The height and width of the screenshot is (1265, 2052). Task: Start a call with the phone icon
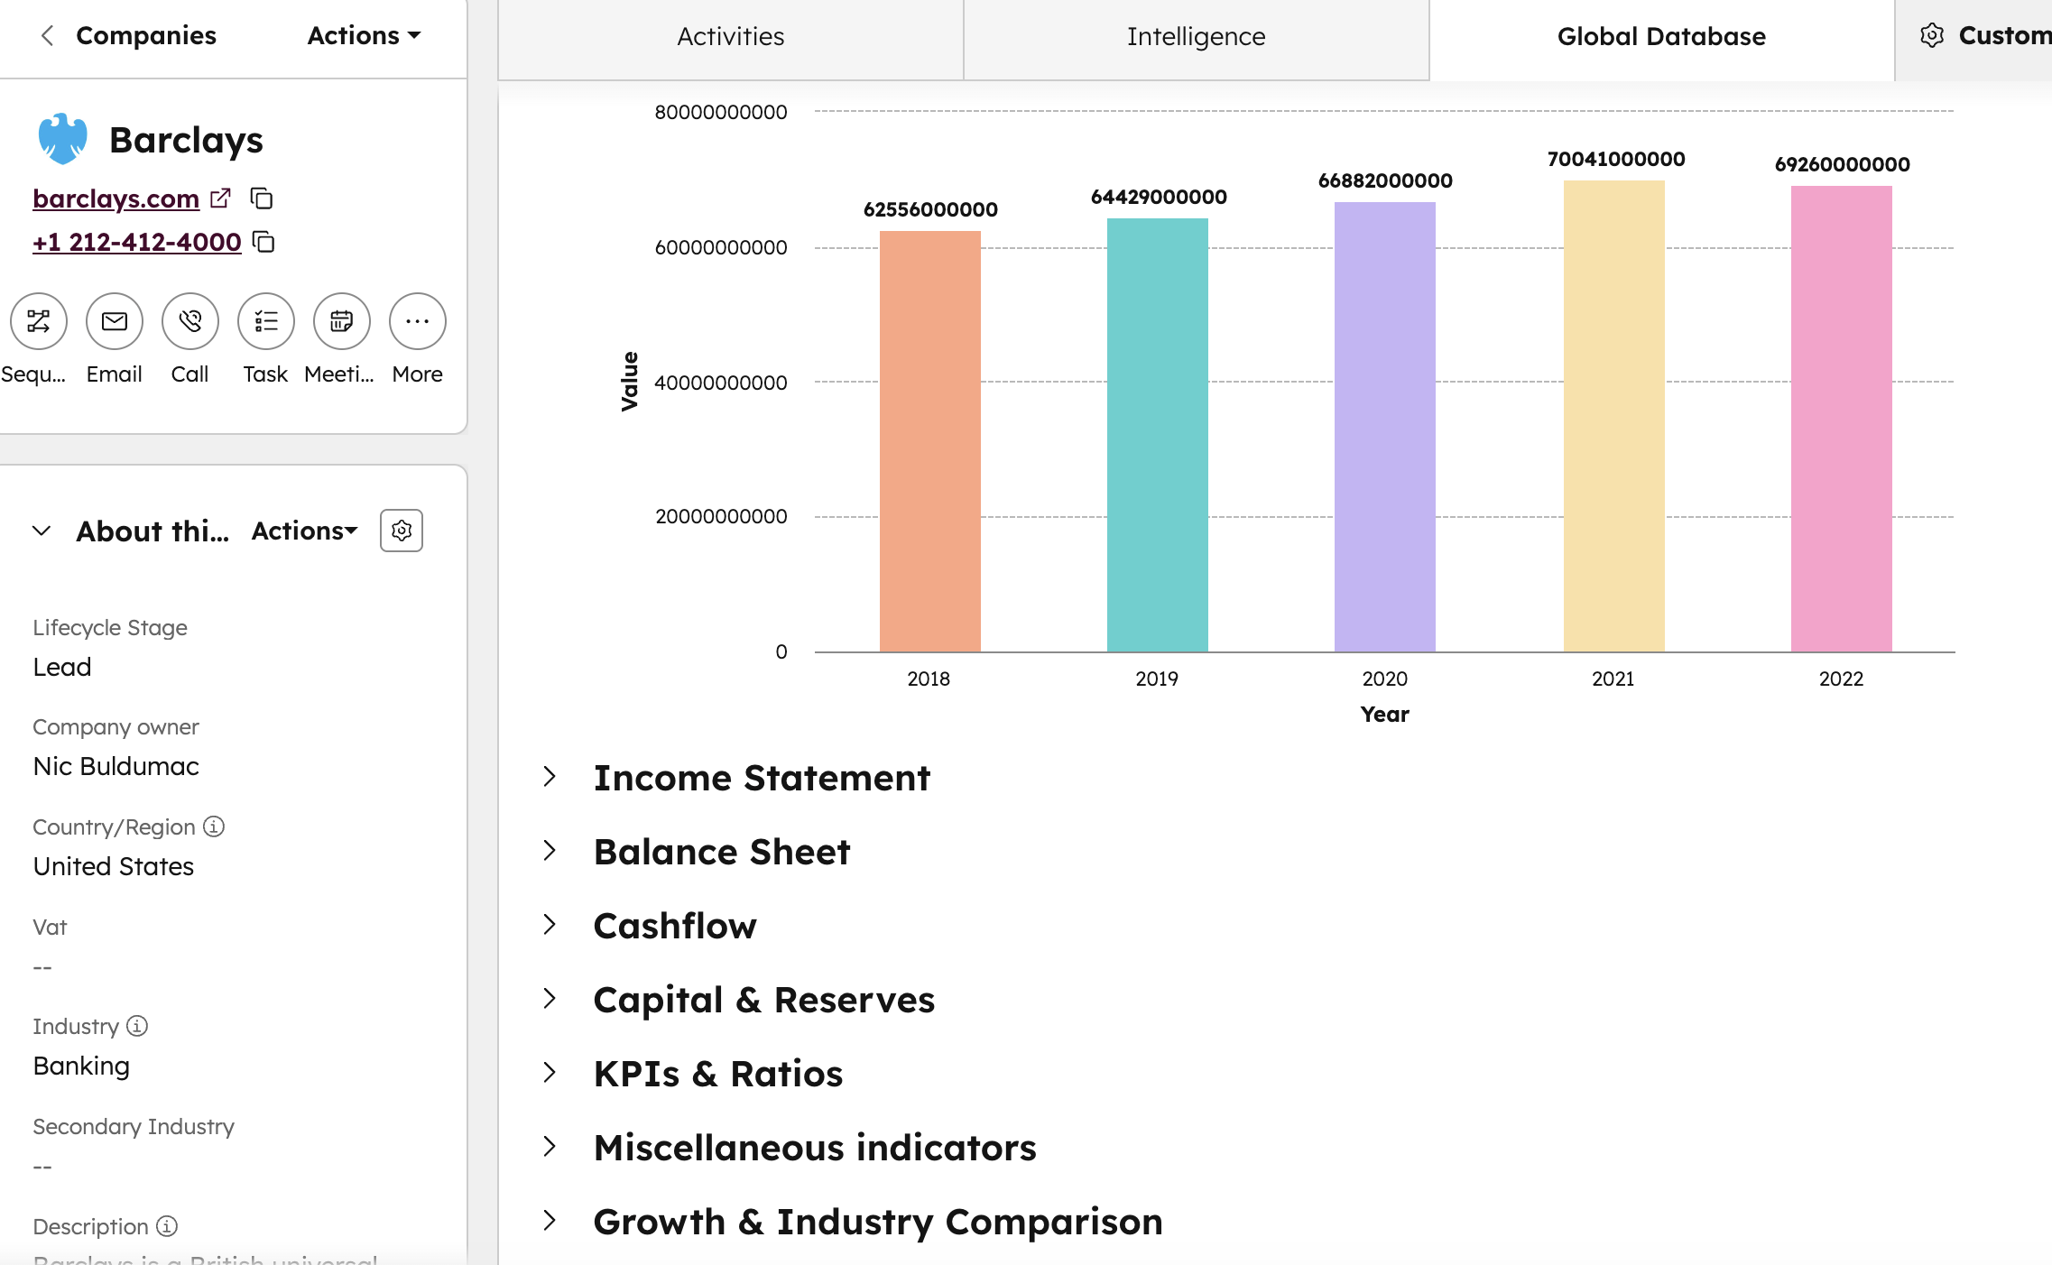(x=190, y=321)
